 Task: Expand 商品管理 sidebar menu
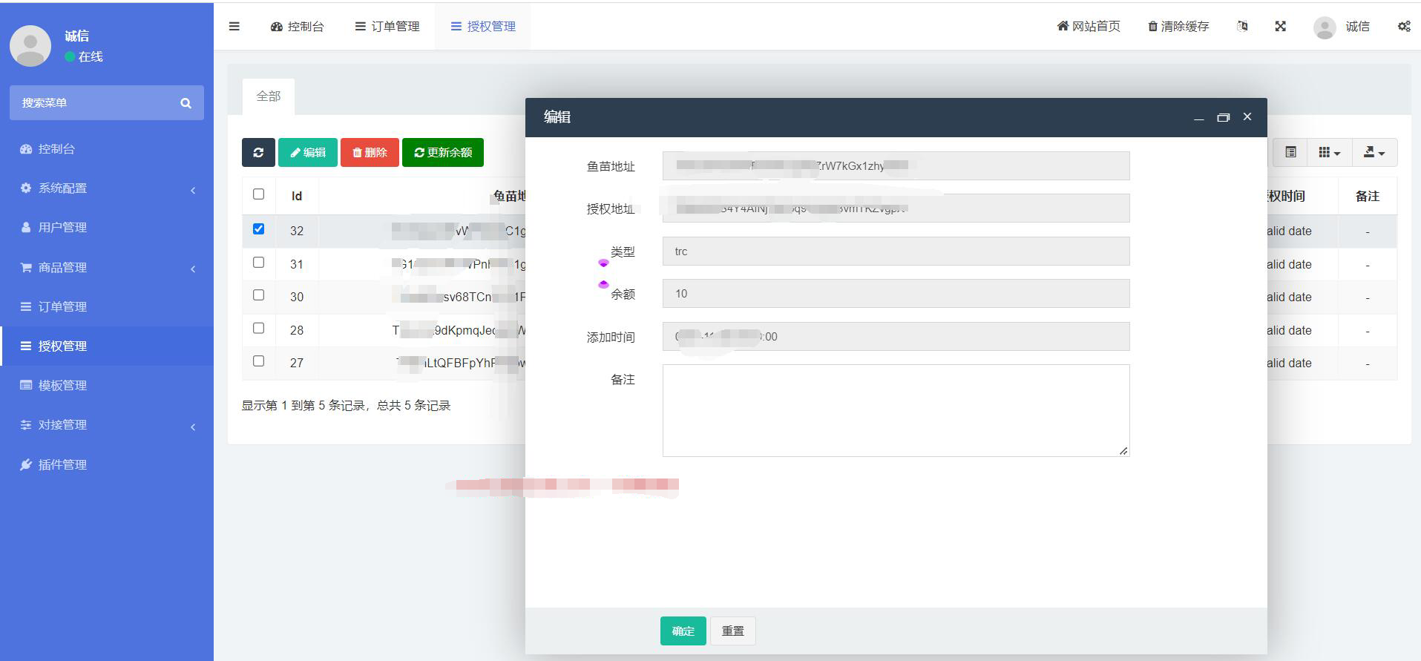(107, 268)
